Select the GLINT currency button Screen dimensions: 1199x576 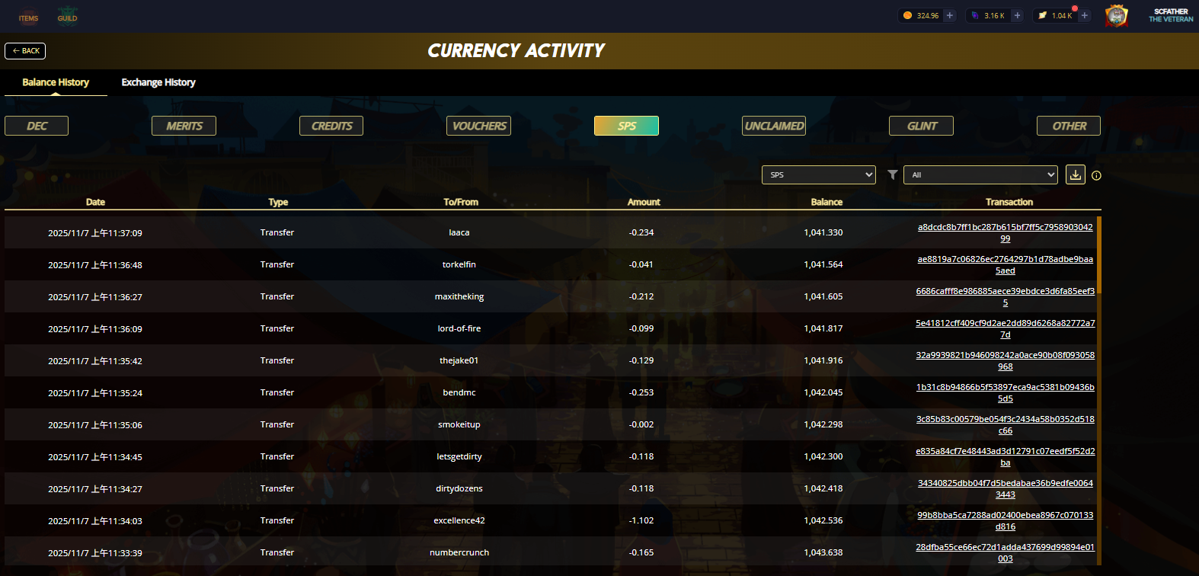[921, 126]
